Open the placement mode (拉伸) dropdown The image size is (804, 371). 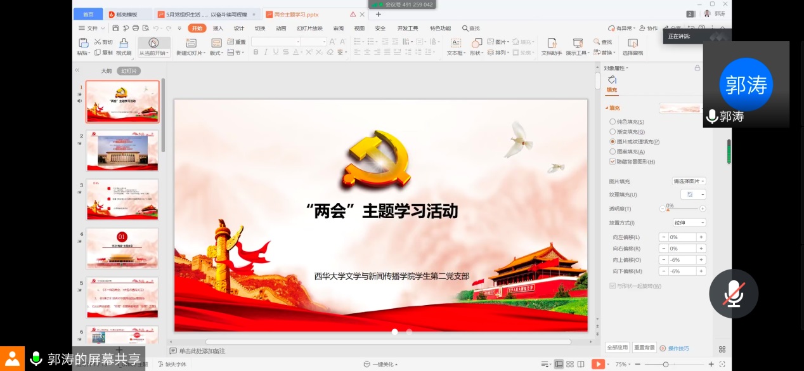coord(689,223)
